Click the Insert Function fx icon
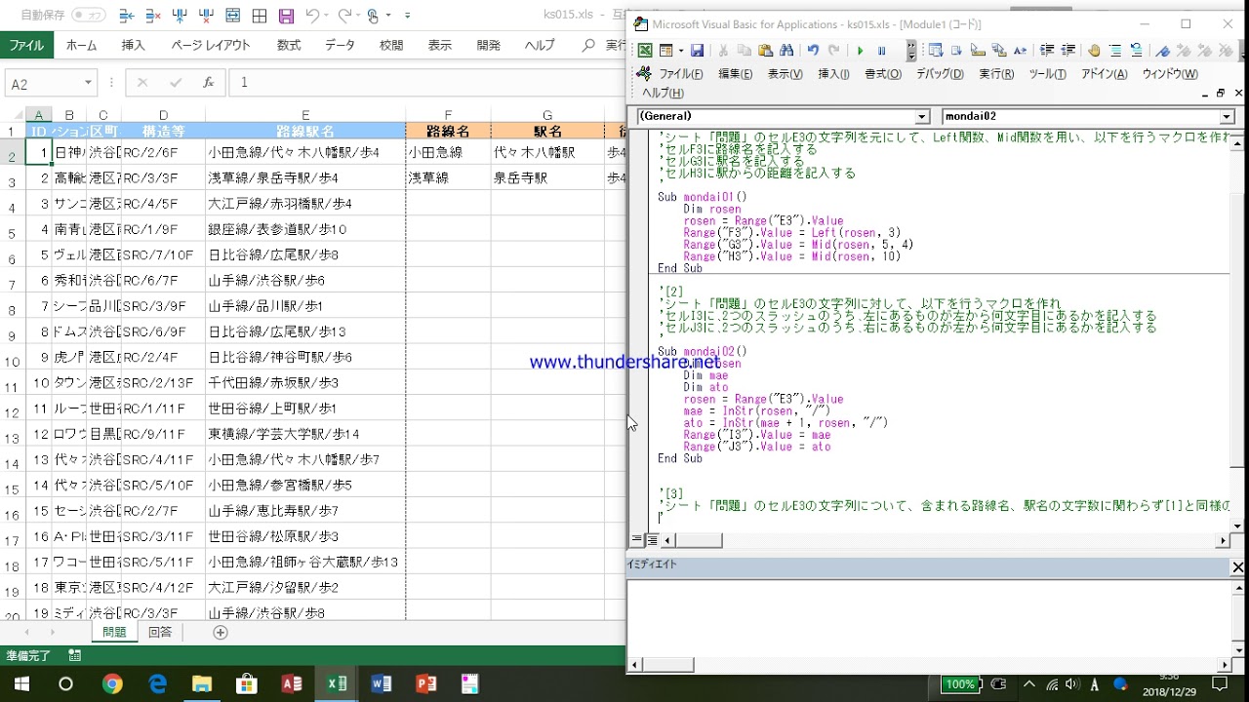 point(208,83)
